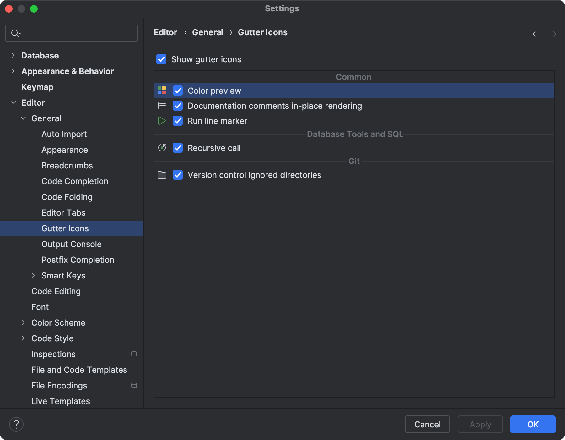Click inside the settings search field

pos(71,33)
